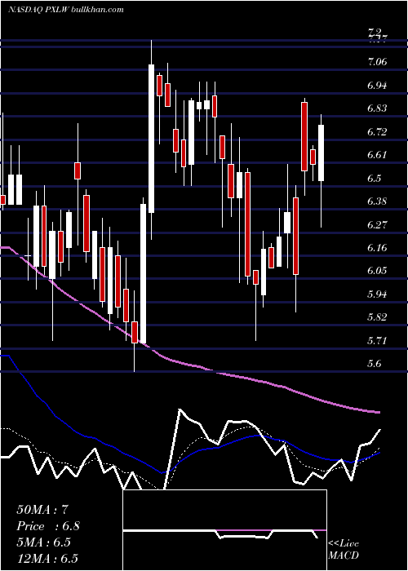The height and width of the screenshot is (571, 408).
Task: Click the long red candlestick falling to 6.05
Action: [x=248, y=224]
